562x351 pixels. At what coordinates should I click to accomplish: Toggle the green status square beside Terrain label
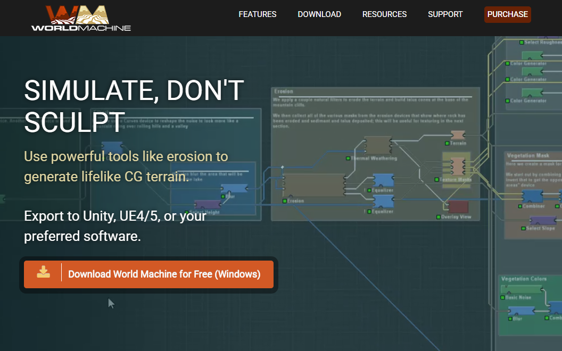coord(447,143)
